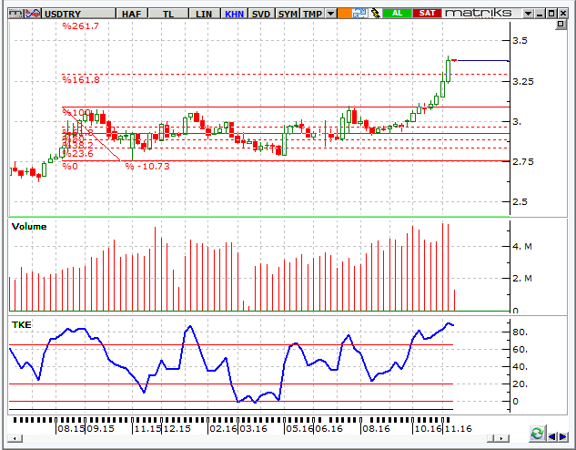Click the blue left arrow navigation icon
This screenshot has width=576, height=450.
pos(552,436)
